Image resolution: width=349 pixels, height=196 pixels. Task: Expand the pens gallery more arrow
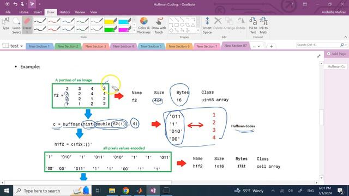[134, 30]
